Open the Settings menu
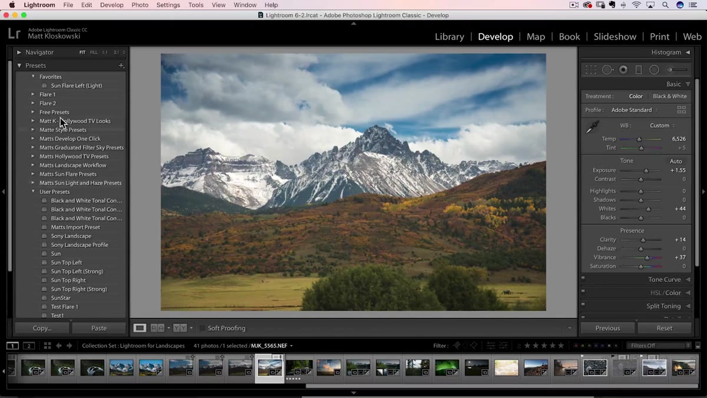This screenshot has width=707, height=398. click(x=168, y=5)
